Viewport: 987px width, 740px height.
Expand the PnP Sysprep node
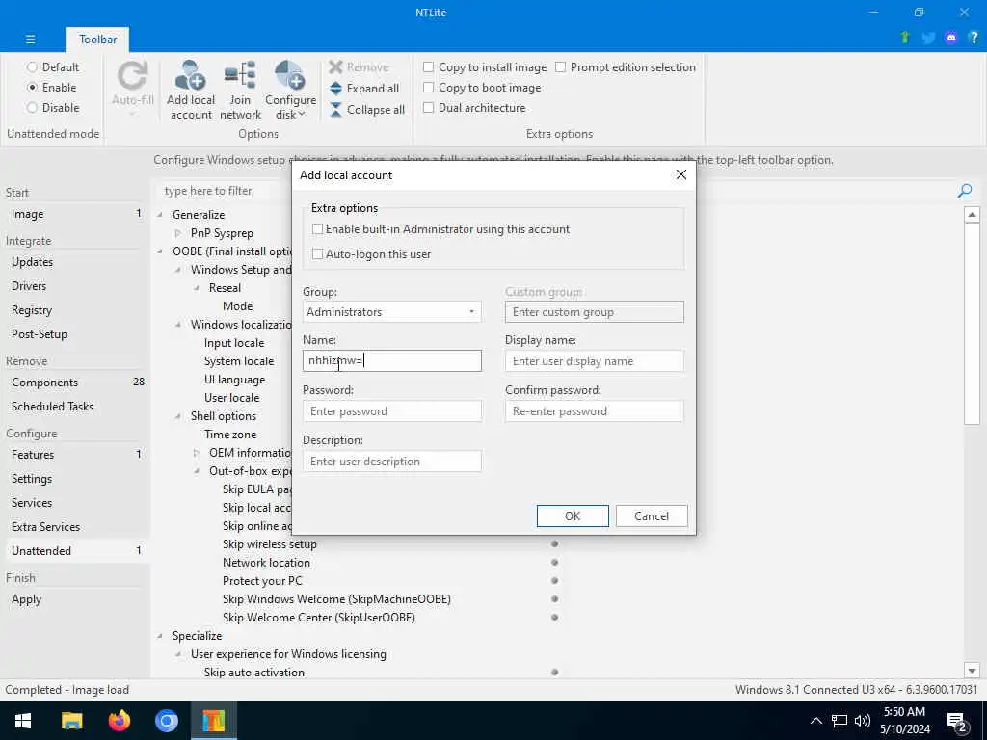pyautogui.click(x=178, y=233)
